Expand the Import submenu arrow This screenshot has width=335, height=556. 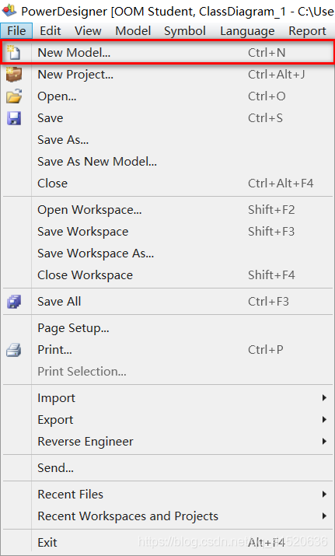[x=324, y=398]
